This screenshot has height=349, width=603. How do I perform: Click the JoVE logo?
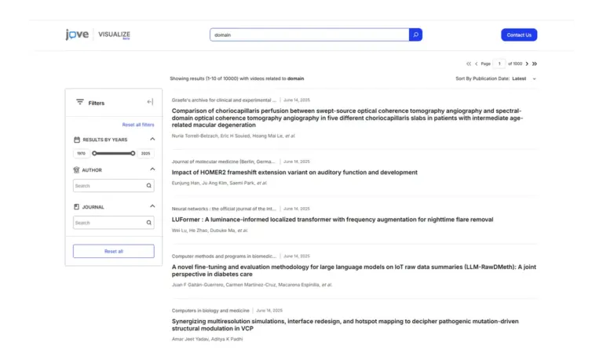pos(77,35)
